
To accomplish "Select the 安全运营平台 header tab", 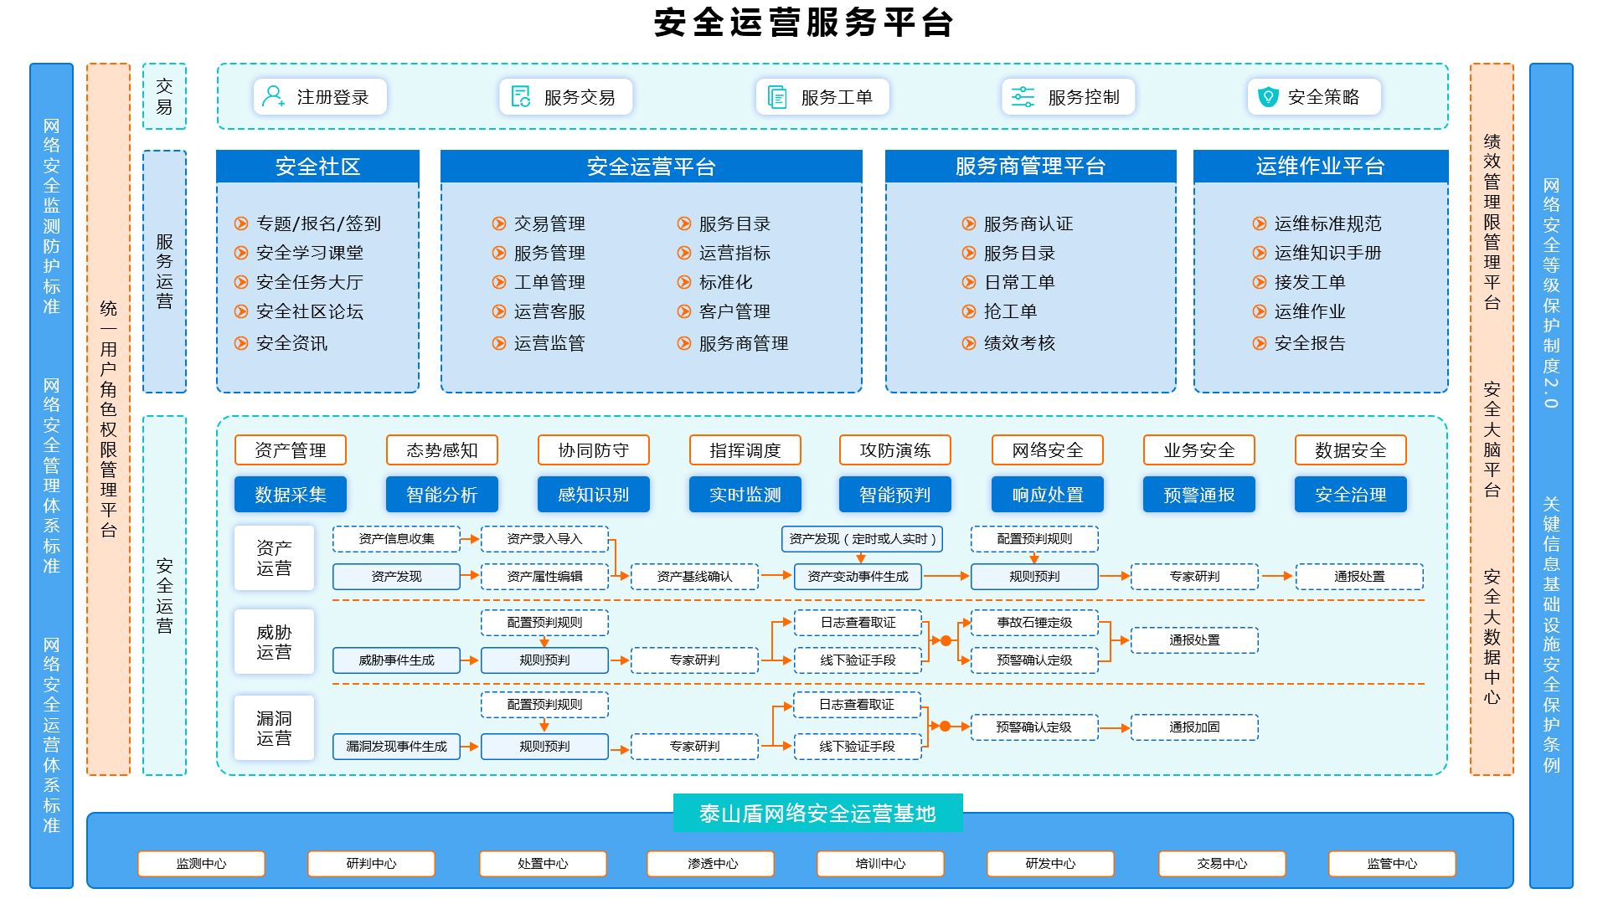I will pyautogui.click(x=651, y=167).
